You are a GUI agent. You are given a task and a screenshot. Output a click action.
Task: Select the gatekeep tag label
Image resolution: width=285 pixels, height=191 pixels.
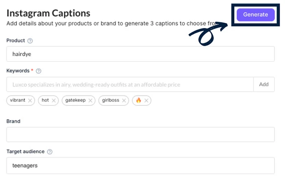click(x=75, y=100)
